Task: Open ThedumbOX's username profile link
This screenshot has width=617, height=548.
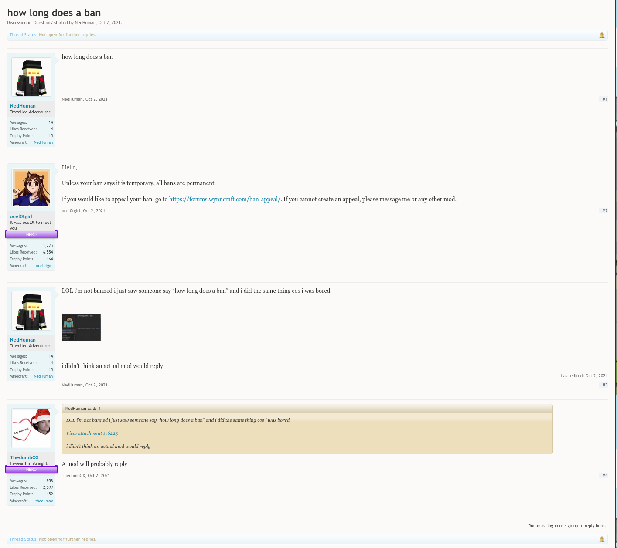Action: (x=24, y=457)
